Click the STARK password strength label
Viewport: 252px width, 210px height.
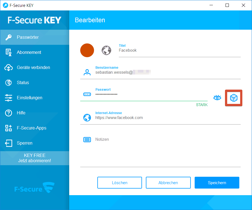click(202, 105)
